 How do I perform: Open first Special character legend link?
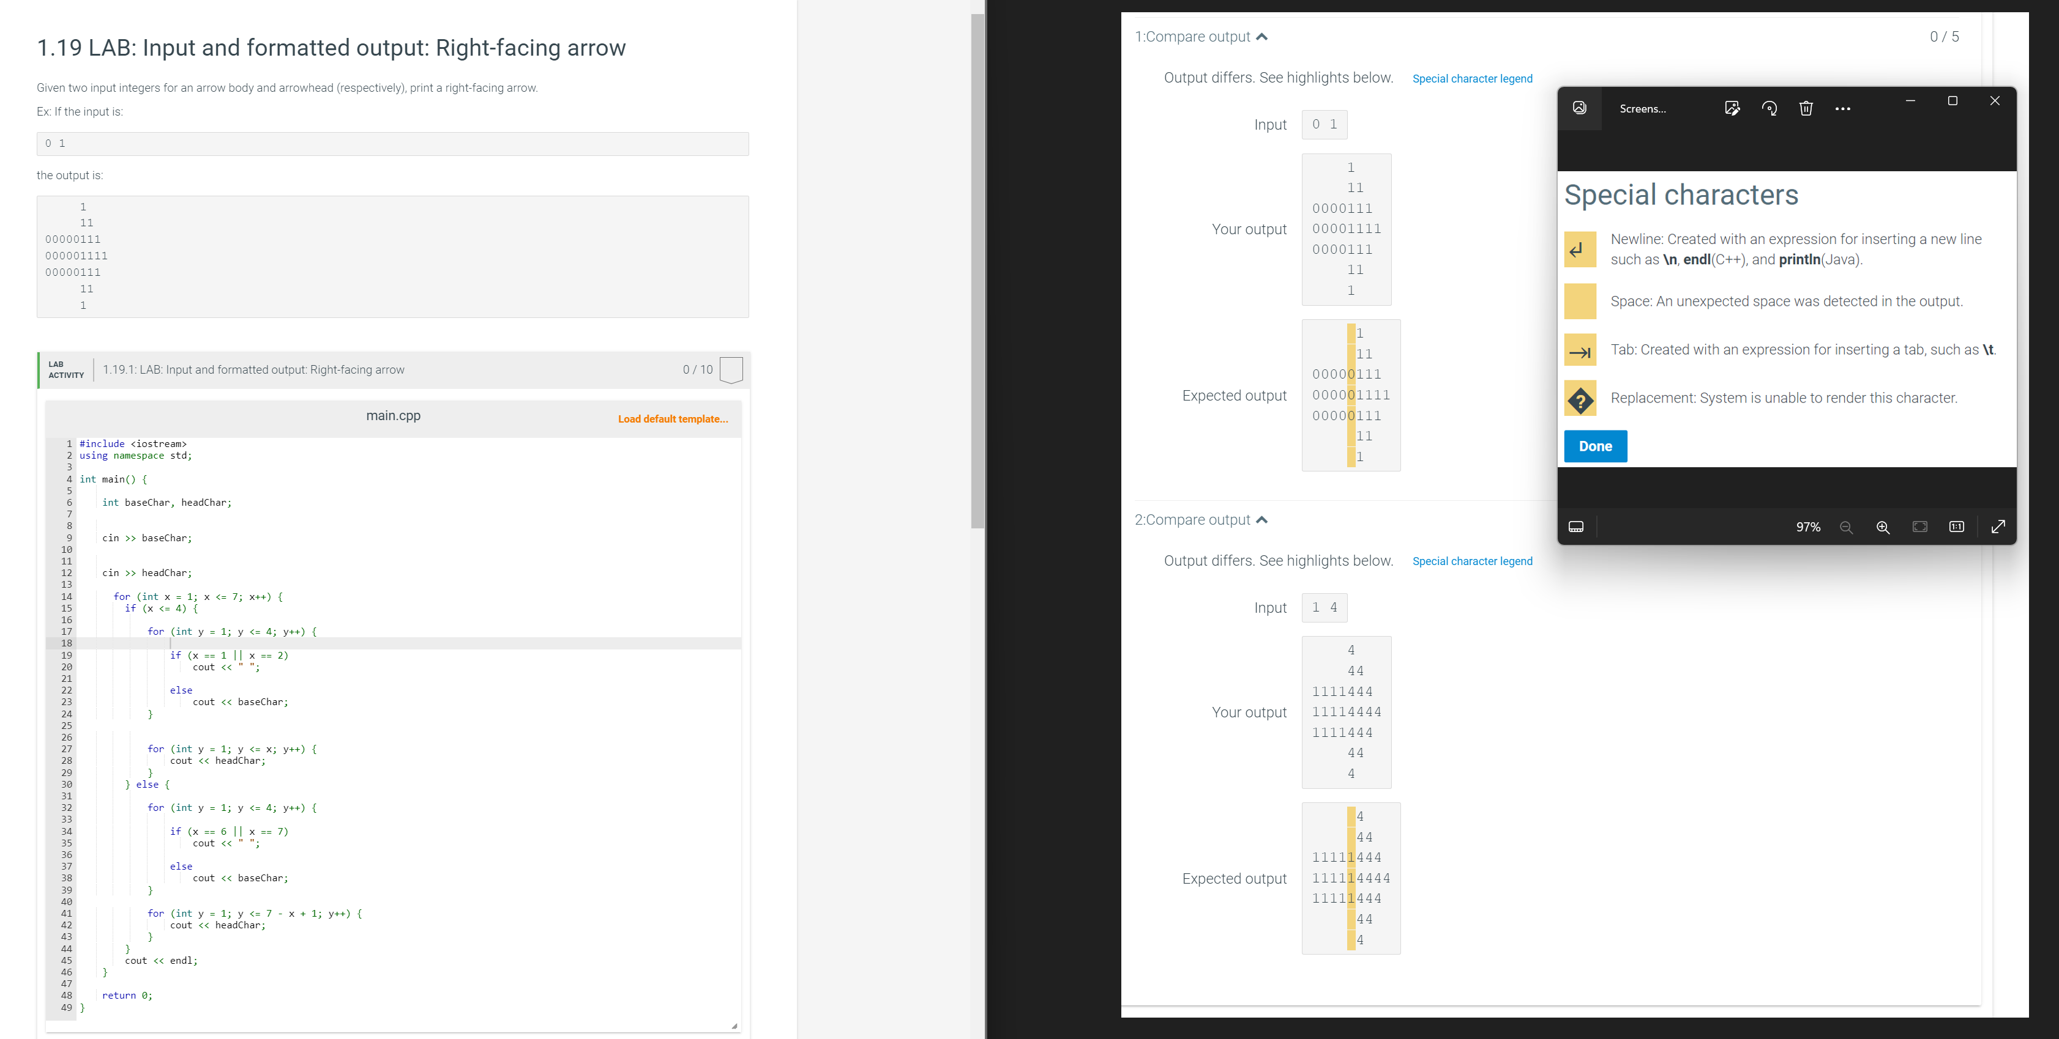point(1471,78)
